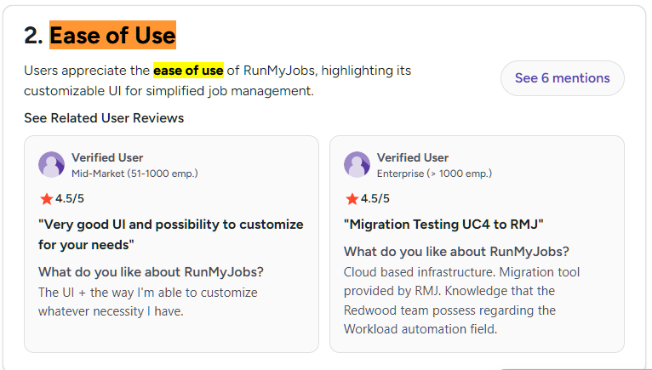Open the See 6 mentions button
Screen dimensions: 652x370
point(562,78)
